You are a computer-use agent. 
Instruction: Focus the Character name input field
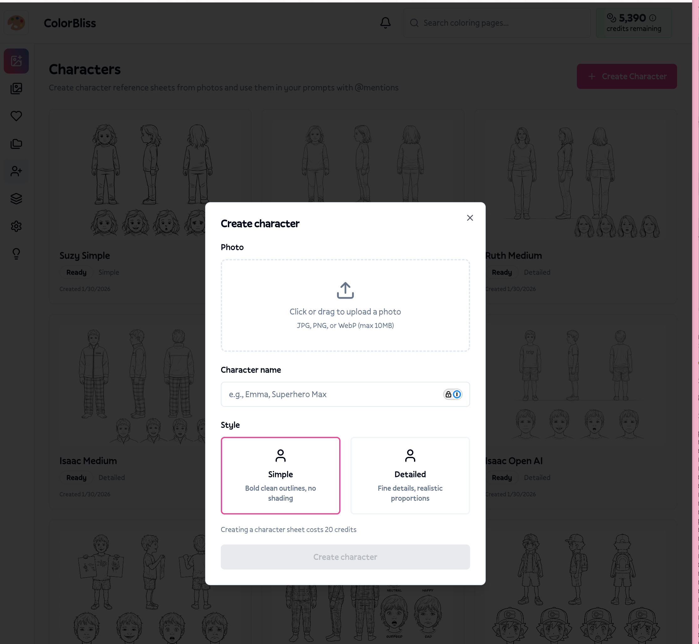[x=331, y=394]
